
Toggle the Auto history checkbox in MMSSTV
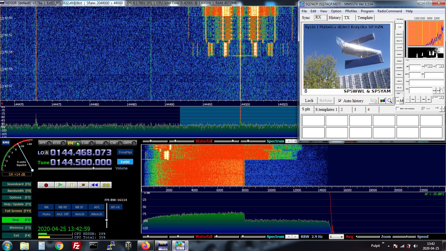click(340, 101)
